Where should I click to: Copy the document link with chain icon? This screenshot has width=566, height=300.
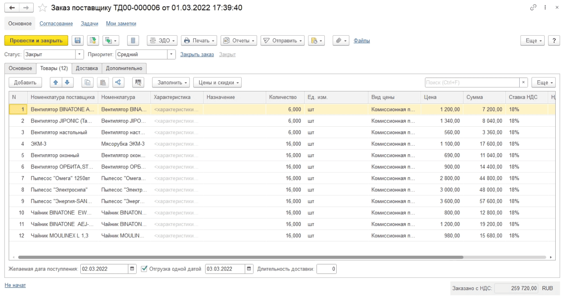tap(533, 8)
